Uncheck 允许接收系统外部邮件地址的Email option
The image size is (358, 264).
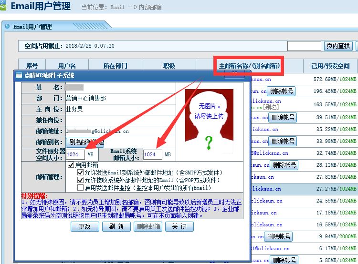click(x=80, y=180)
